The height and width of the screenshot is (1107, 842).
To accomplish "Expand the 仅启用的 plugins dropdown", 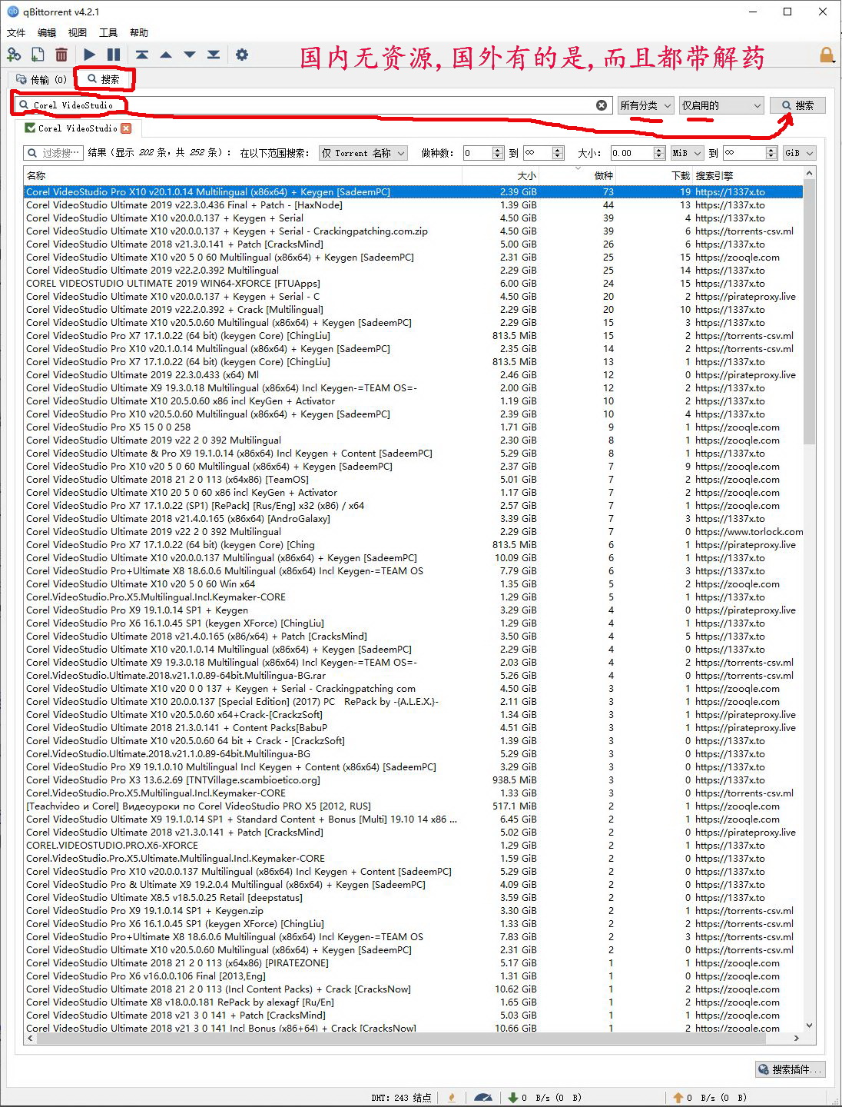I will pyautogui.click(x=721, y=105).
